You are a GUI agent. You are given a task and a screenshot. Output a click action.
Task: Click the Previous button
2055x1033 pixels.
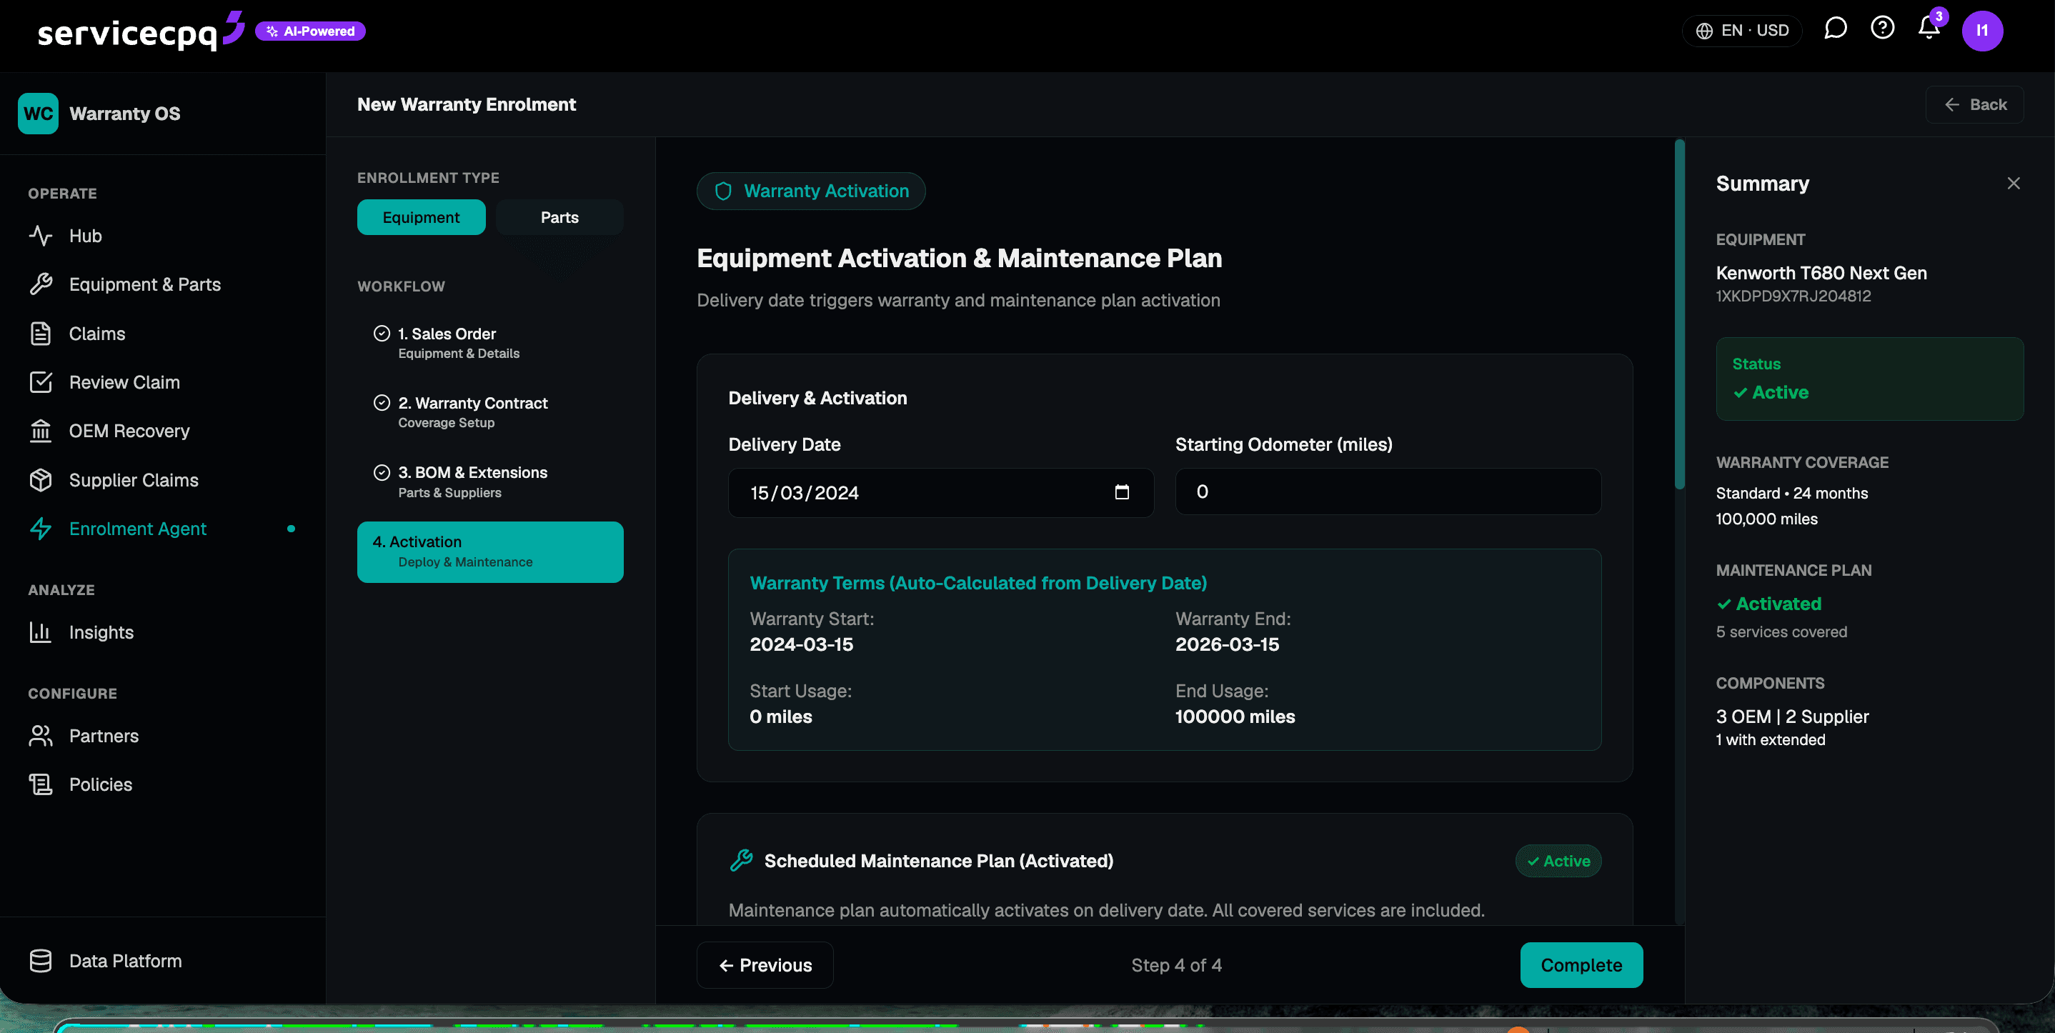(765, 965)
